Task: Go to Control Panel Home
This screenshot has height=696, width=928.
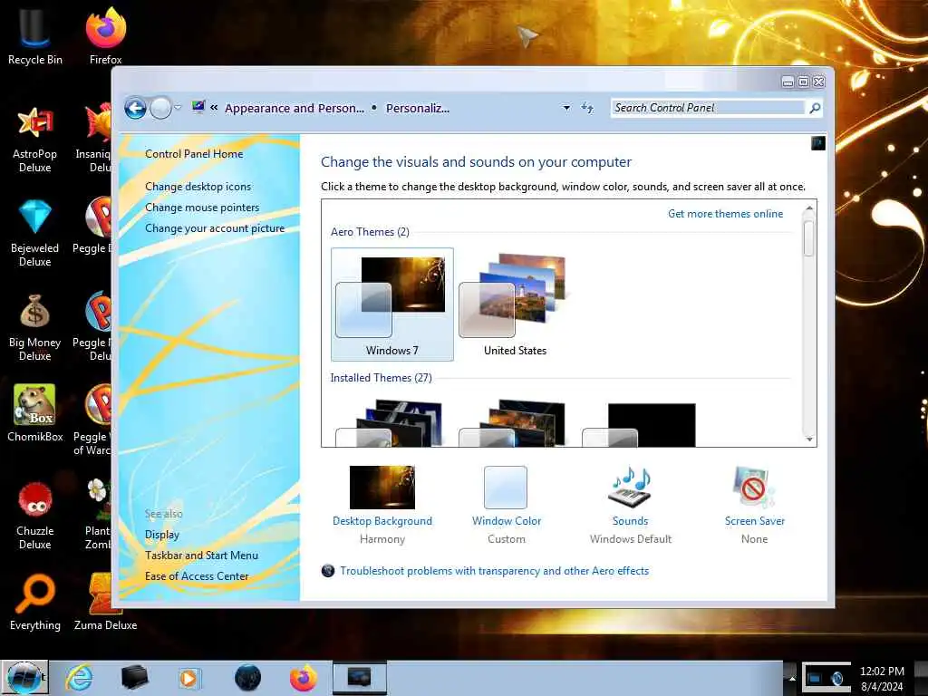Action: click(194, 154)
